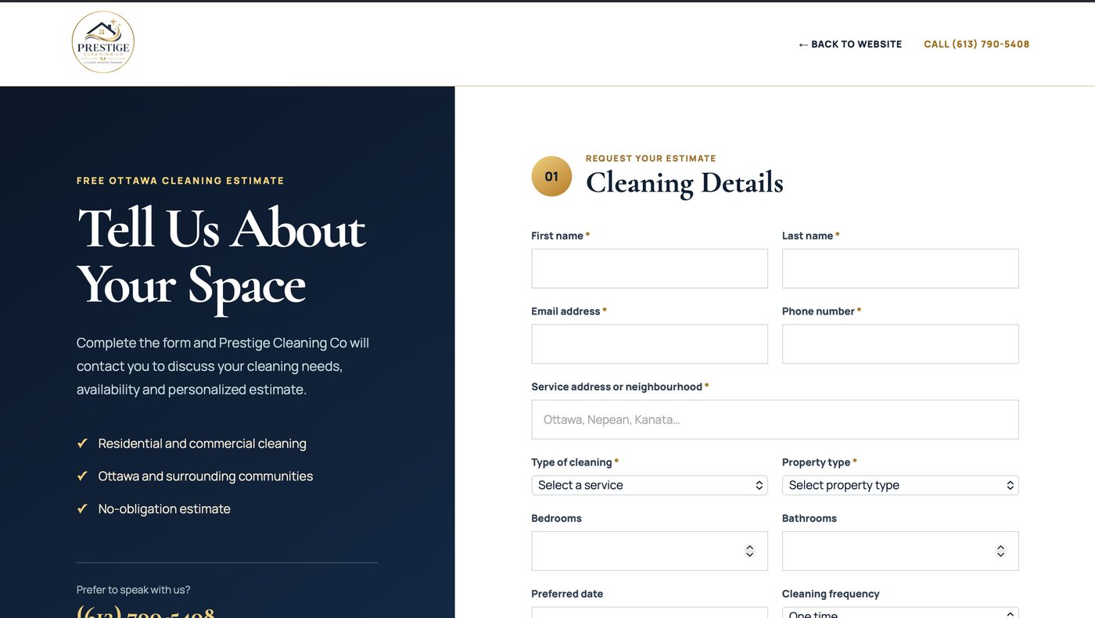
Task: Open the Type of cleaning dropdown
Action: coord(649,485)
